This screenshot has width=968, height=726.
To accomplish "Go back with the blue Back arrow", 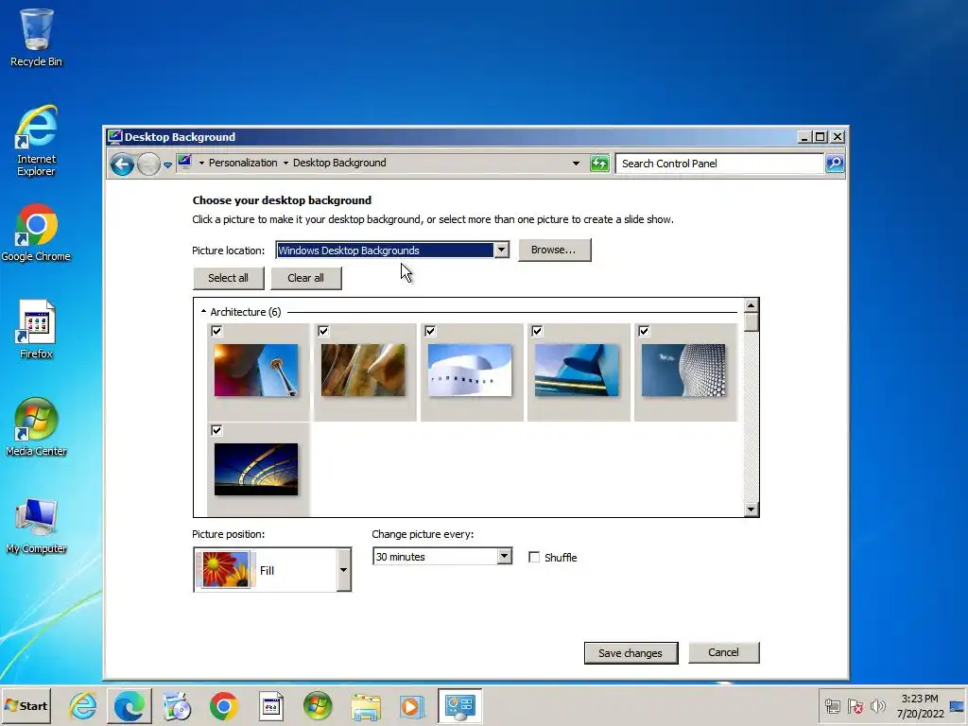I will [122, 164].
